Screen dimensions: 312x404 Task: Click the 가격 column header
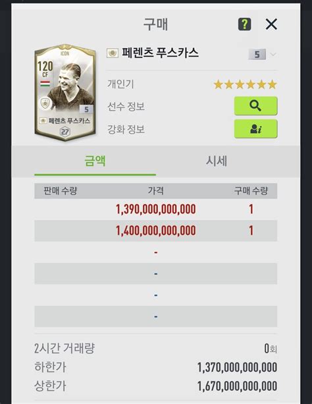[156, 191]
